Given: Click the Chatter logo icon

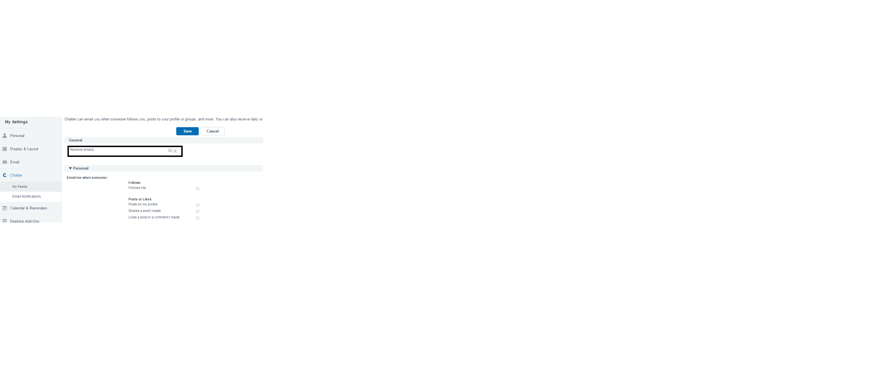Looking at the screenshot, I should coord(5,175).
